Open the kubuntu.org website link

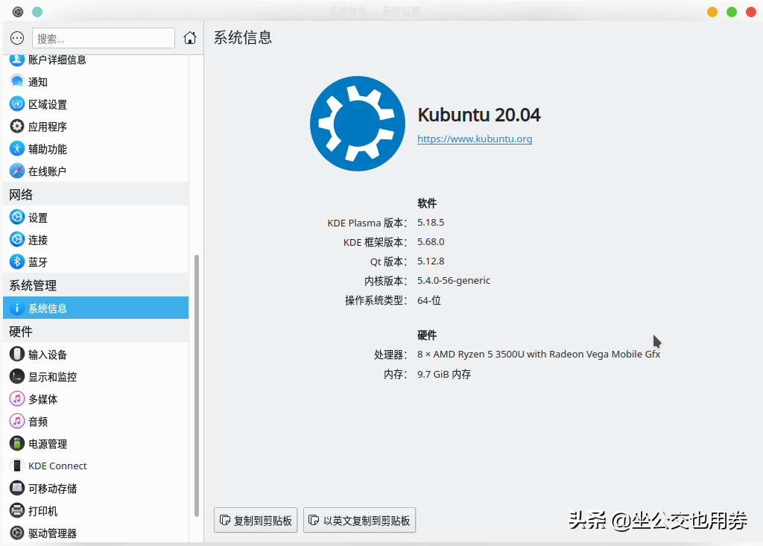pos(475,139)
